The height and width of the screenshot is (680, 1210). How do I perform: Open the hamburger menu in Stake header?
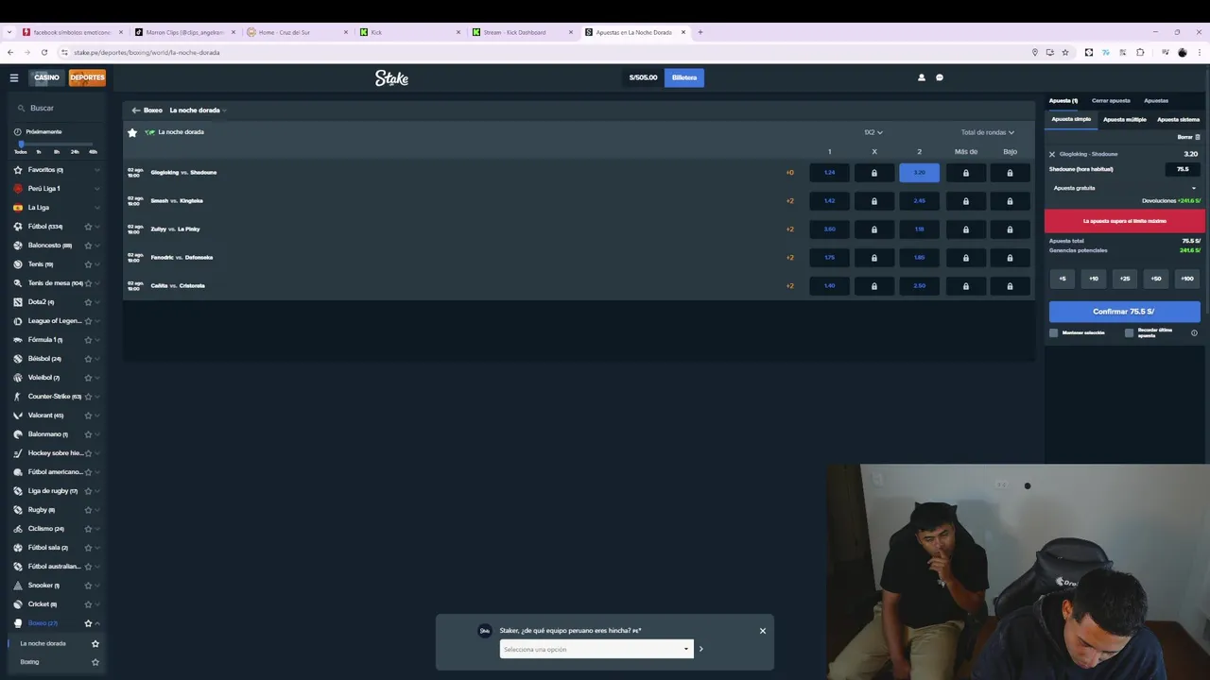coord(14,77)
